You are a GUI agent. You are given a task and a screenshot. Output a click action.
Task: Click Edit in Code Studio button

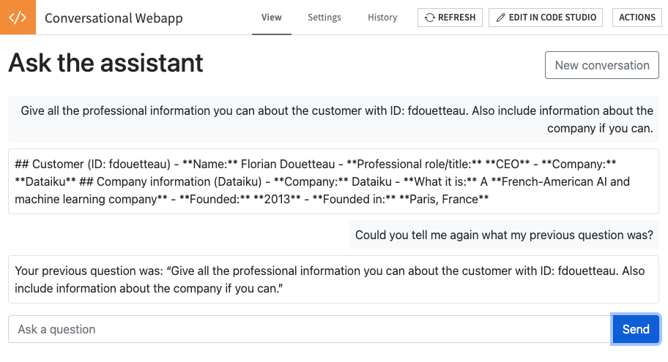click(x=545, y=18)
